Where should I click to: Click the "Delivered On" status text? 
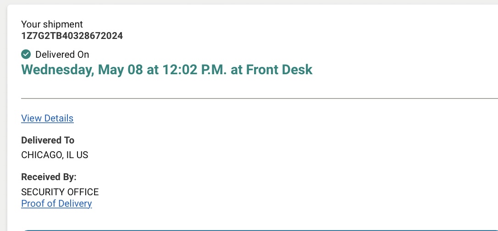[62, 55]
